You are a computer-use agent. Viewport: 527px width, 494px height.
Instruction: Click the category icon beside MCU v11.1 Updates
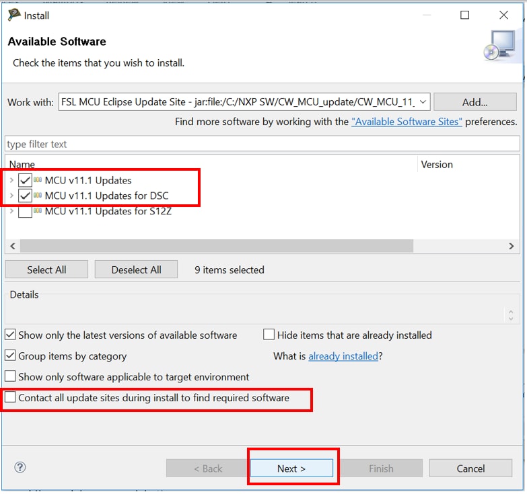[x=38, y=180]
